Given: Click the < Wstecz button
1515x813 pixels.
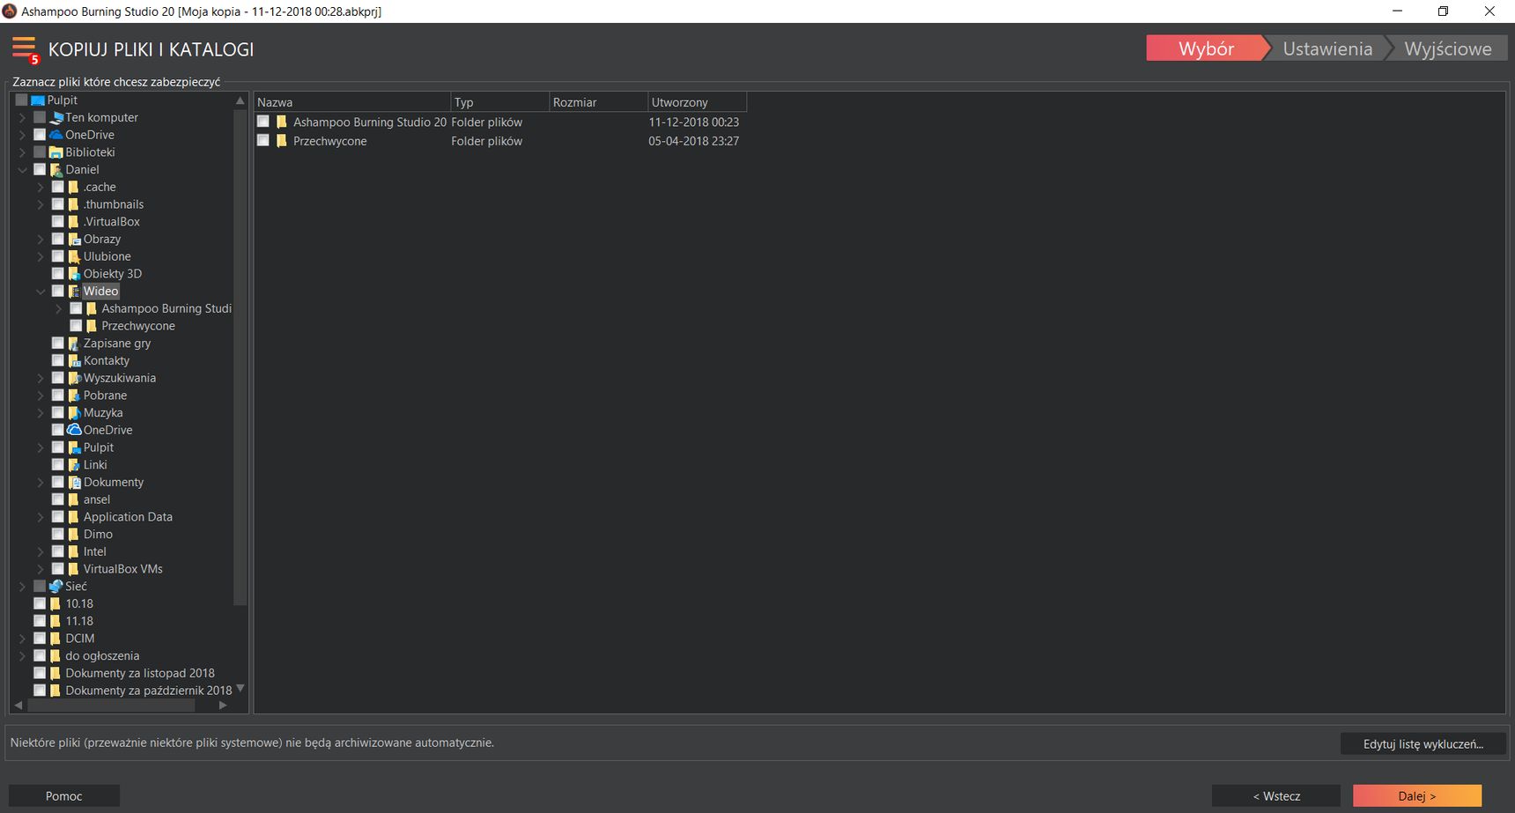Looking at the screenshot, I should click(x=1276, y=795).
